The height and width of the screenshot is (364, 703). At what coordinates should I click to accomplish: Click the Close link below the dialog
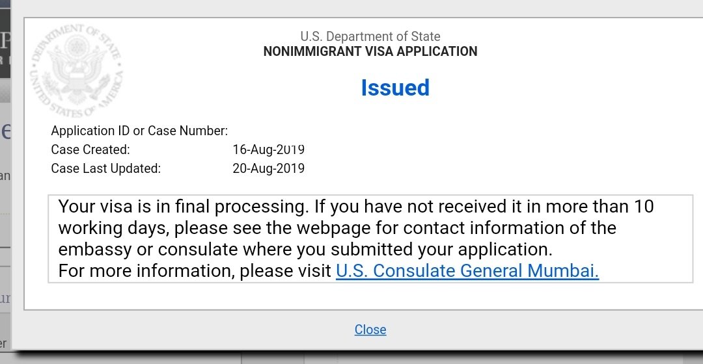click(370, 330)
